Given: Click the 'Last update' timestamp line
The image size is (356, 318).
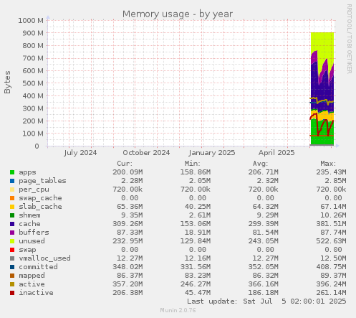Looking at the screenshot, I should (266, 301).
